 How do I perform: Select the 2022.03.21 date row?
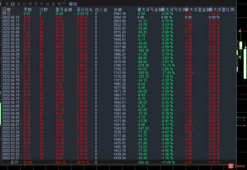[11, 158]
